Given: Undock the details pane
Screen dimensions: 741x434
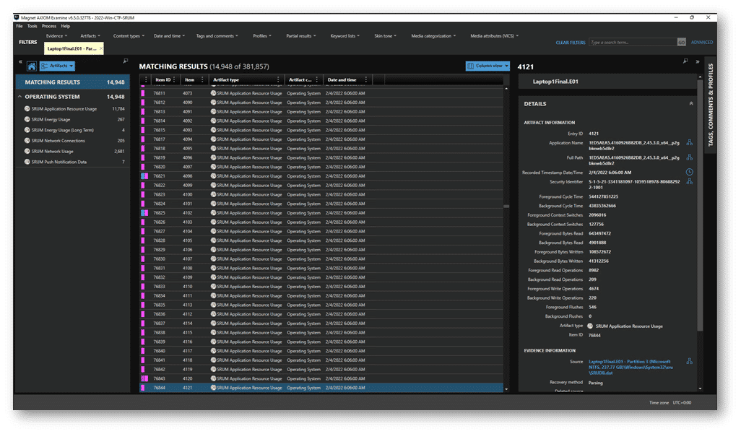Looking at the screenshot, I should point(685,61).
